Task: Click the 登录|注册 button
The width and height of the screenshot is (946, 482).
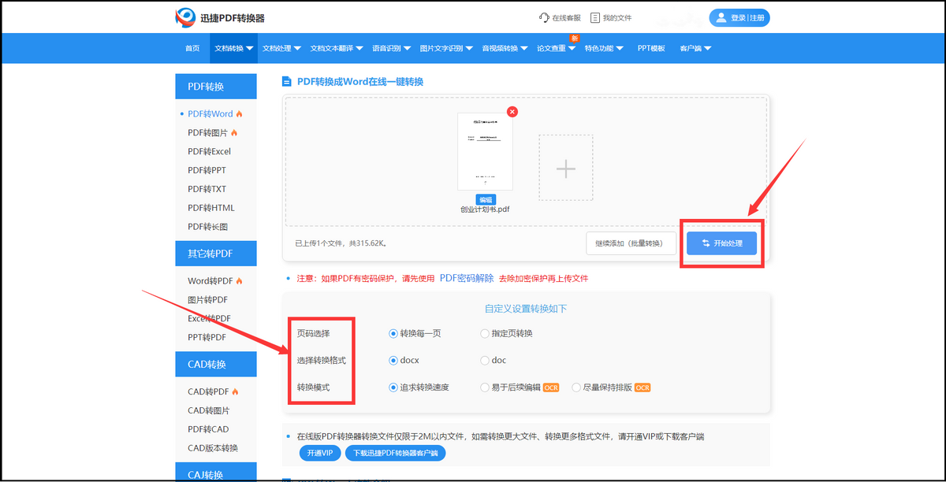Action: click(x=739, y=17)
